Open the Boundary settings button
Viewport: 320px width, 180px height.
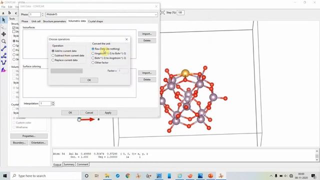19,142
